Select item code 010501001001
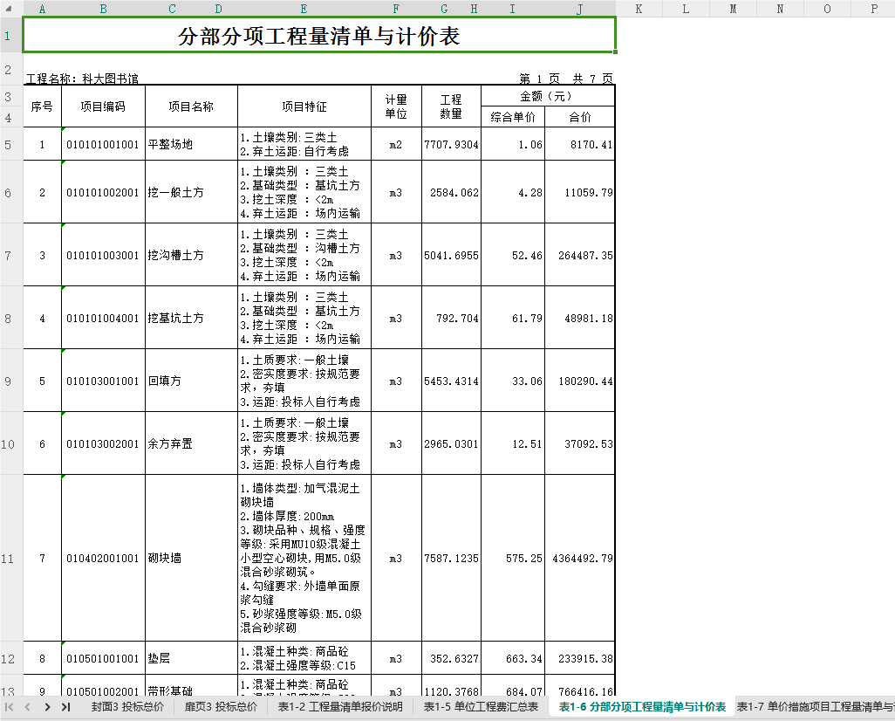 pos(103,658)
